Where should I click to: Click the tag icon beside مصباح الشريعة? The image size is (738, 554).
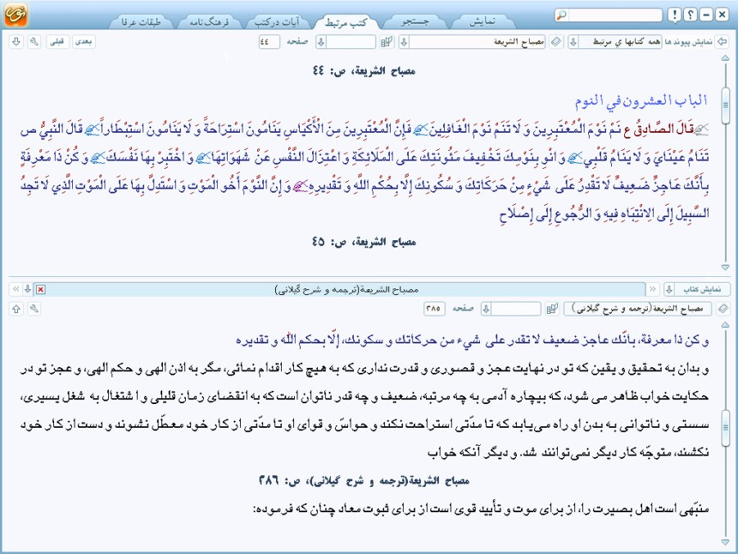coord(556,42)
